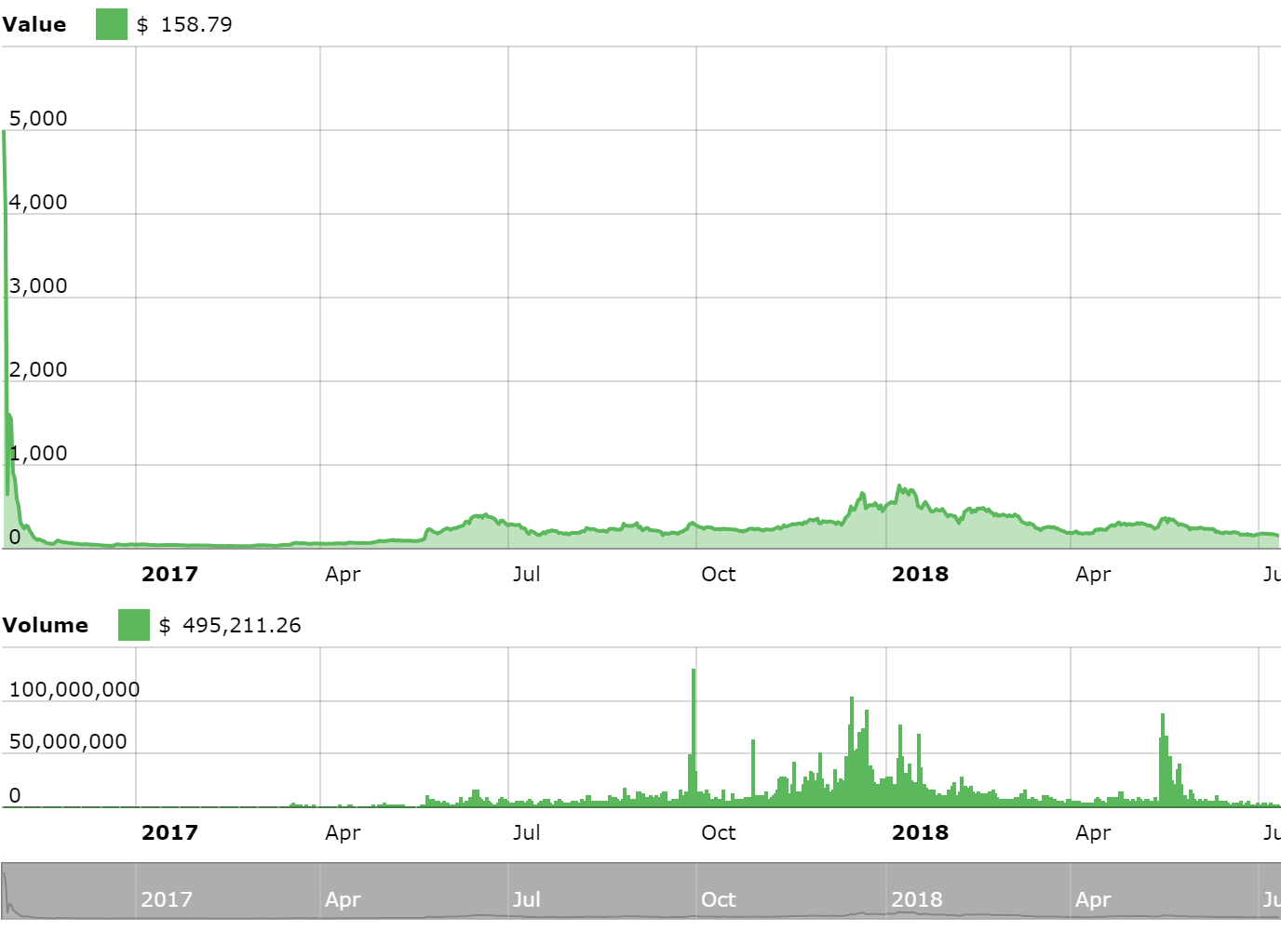Click the green Value legend swatch

111,24
